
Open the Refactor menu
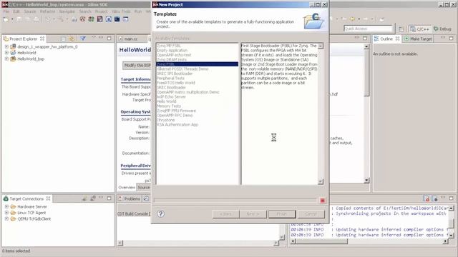pyautogui.click(x=48, y=11)
